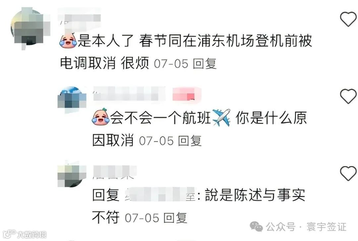This screenshot has height=241, width=358.
Task: Click 回复 under the 电调取消 很烦 comment
Action: [x=205, y=64]
